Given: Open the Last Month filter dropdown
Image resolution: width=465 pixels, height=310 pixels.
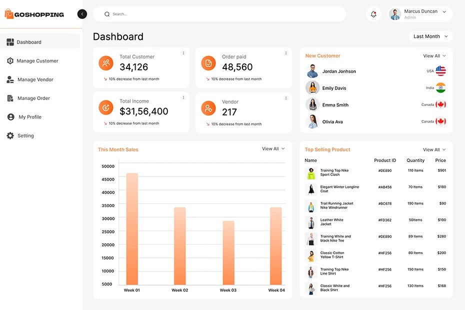Looking at the screenshot, I should click(430, 36).
